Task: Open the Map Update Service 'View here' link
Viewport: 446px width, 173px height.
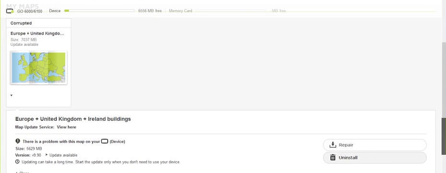Action: [x=66, y=127]
